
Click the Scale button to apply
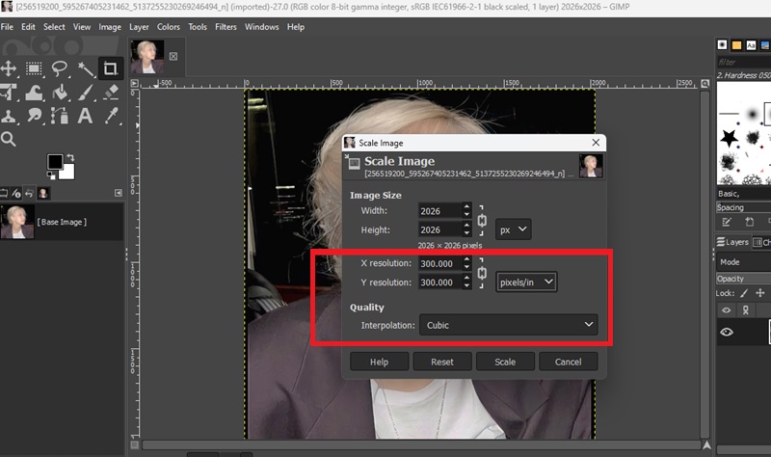click(x=505, y=362)
